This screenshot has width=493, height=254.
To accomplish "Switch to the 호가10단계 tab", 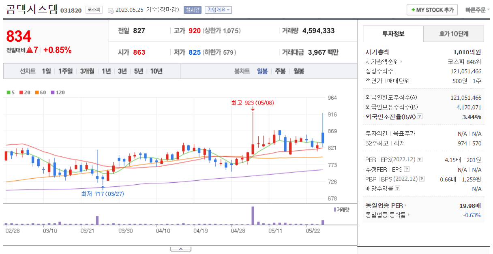I will [454, 34].
